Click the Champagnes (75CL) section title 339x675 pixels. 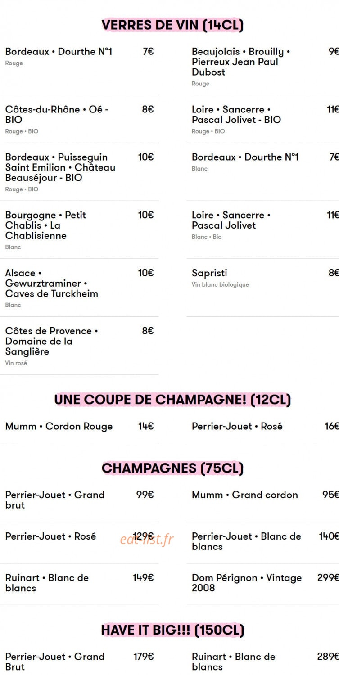[x=172, y=468]
